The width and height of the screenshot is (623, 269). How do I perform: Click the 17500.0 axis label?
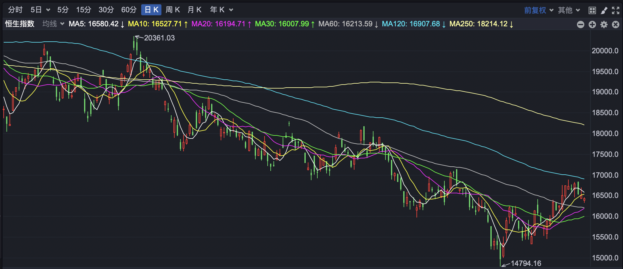pos(605,154)
